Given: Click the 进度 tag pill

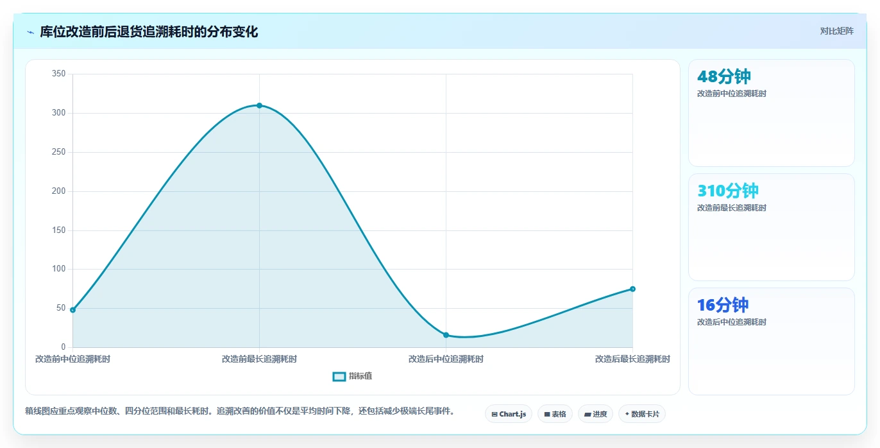Looking at the screenshot, I should 595,414.
